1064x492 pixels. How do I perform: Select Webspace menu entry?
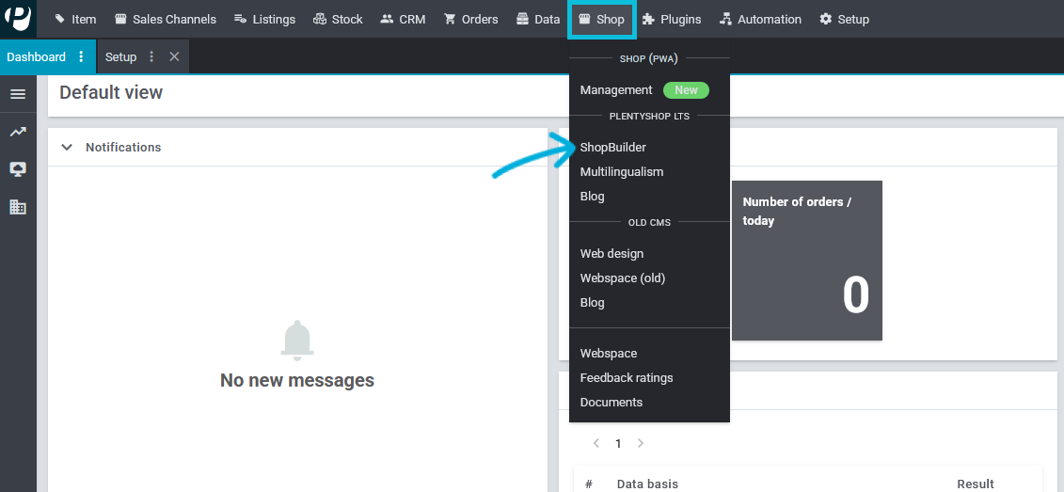point(609,353)
